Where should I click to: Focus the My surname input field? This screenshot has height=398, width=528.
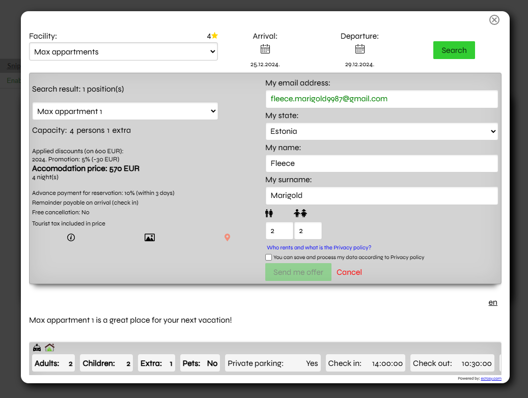[381, 195]
